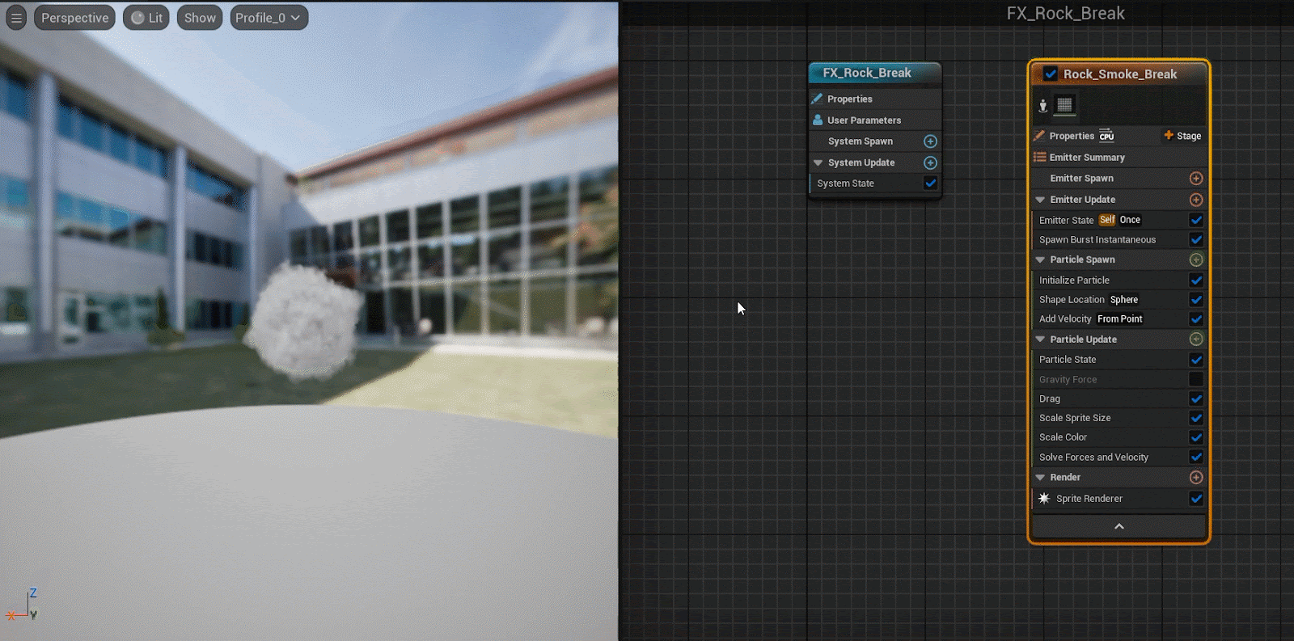This screenshot has width=1294, height=641.
Task: Collapse the Particle Spawn section arrow
Action: (1040, 259)
